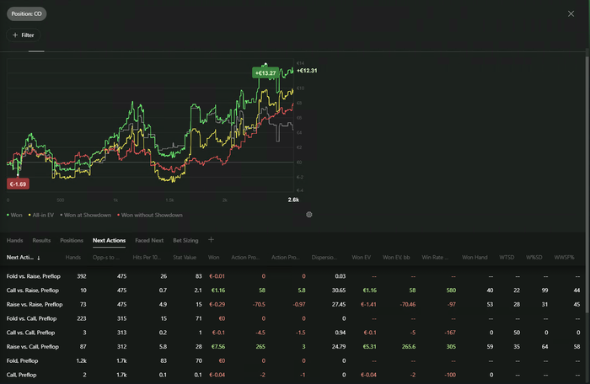Select the Call vs. Call, Preflop row
The image size is (590, 384).
click(292, 333)
